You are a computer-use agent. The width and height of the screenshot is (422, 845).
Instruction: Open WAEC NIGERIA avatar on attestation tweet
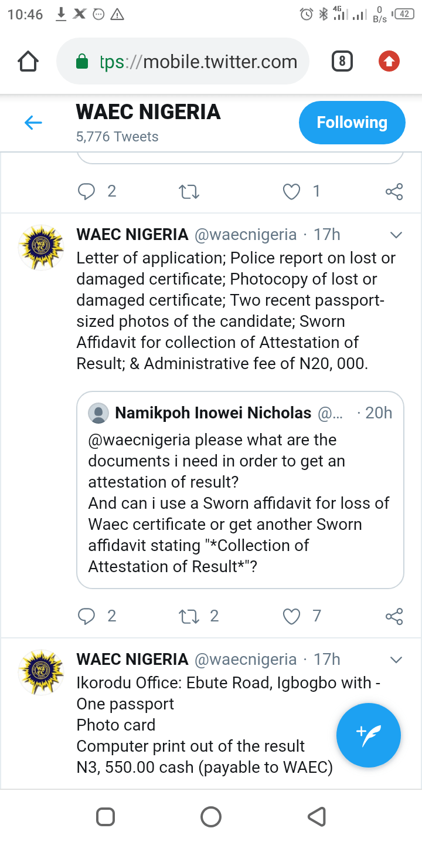(41, 247)
